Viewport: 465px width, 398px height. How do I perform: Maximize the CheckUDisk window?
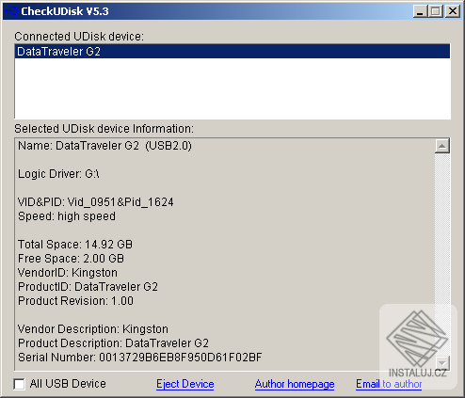tap(436, 11)
